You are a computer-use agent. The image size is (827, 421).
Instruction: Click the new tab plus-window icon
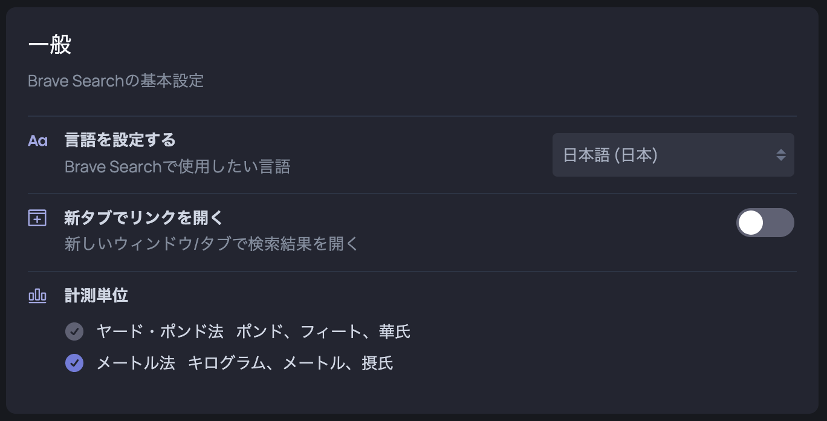tap(37, 218)
